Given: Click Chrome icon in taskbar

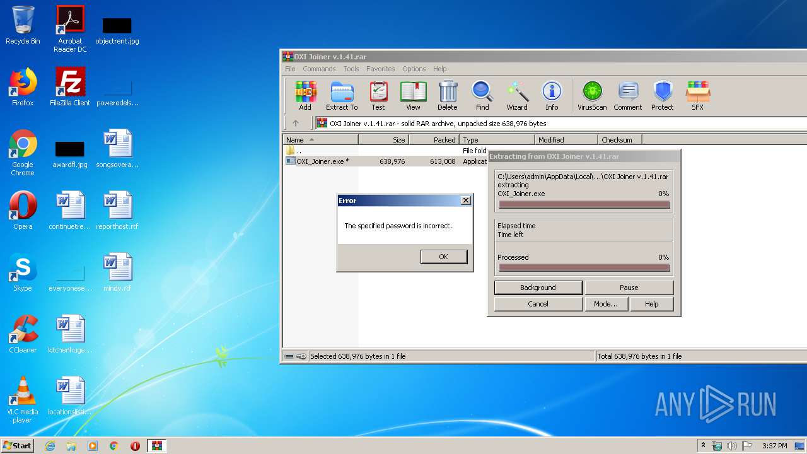Looking at the screenshot, I should coord(114,446).
